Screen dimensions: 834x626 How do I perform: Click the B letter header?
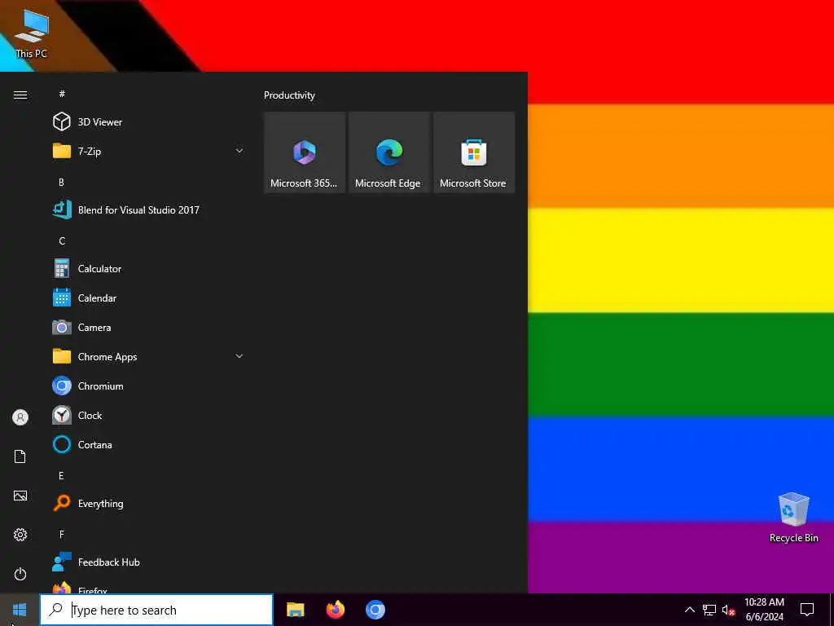point(61,182)
